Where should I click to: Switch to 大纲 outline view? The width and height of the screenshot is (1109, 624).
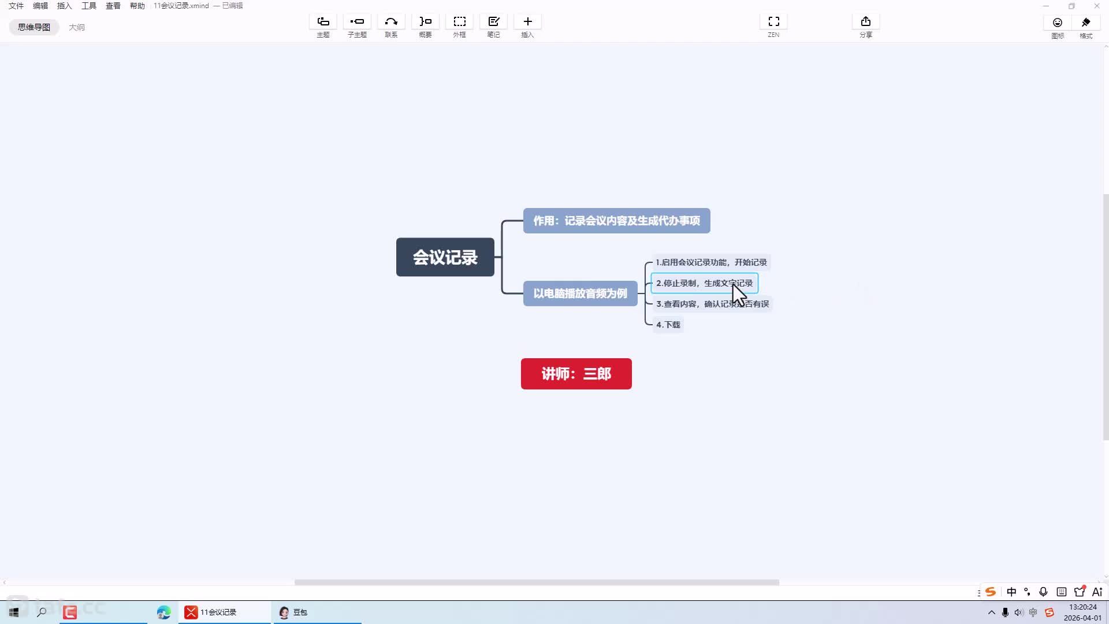(76, 27)
